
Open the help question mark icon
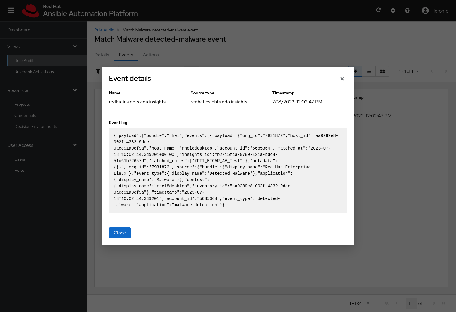(407, 10)
